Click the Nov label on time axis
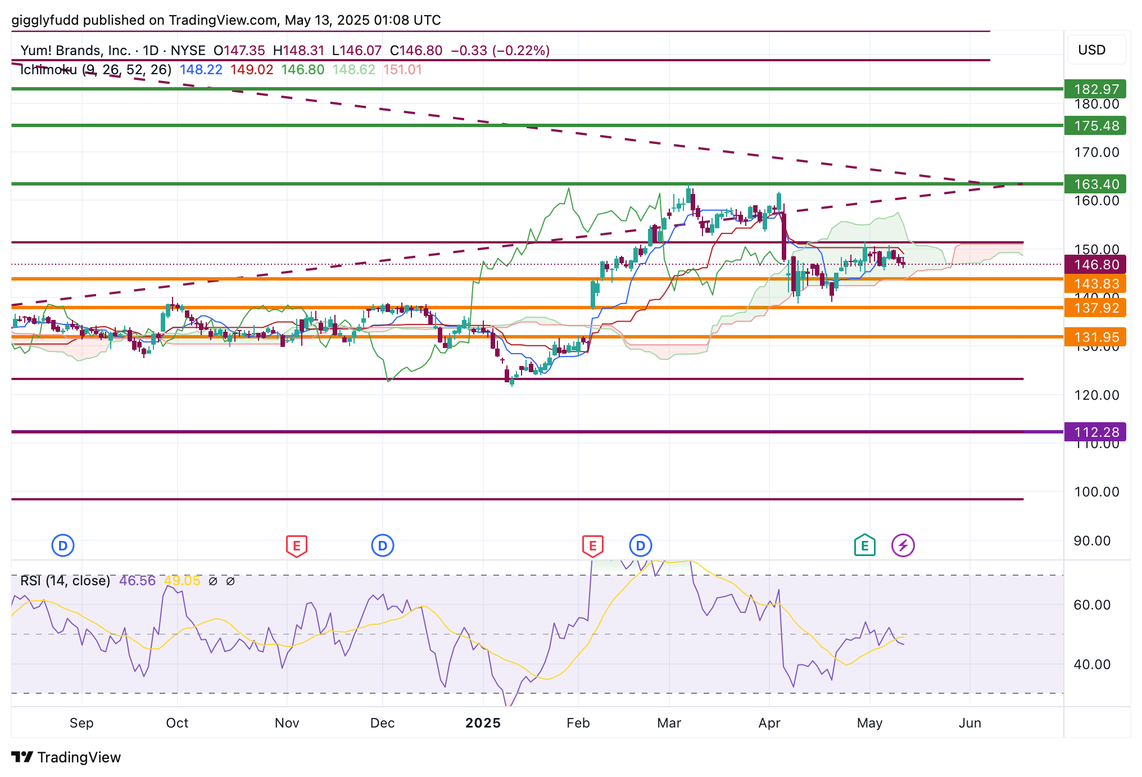 pyautogui.click(x=287, y=723)
